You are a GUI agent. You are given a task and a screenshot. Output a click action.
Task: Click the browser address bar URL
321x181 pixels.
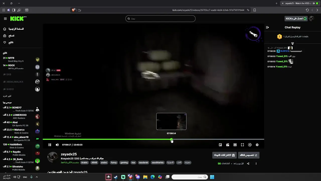208,10
